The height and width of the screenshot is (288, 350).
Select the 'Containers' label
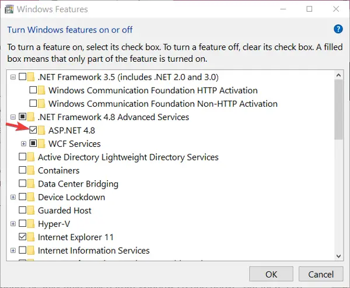coord(59,170)
